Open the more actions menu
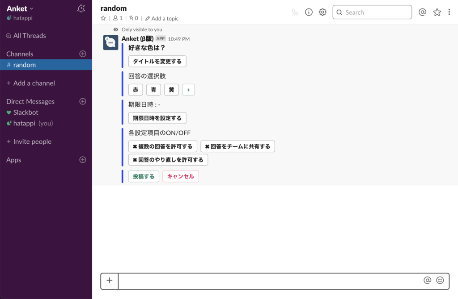Viewport: 458px width, 299px height. (450, 12)
